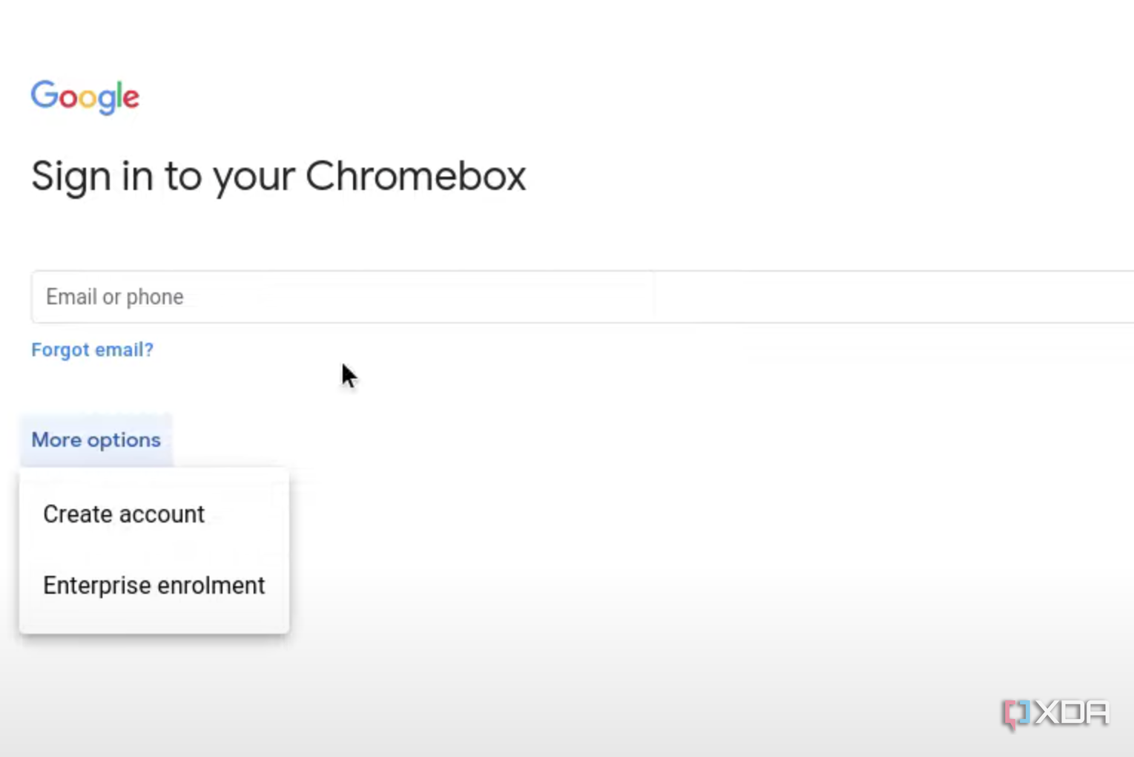
Task: Click the Enterprise enrolment entry text
Action: (x=154, y=585)
